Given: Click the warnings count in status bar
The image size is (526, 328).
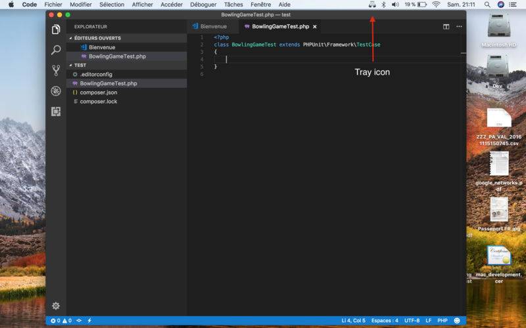Looking at the screenshot, I should 67,321.
